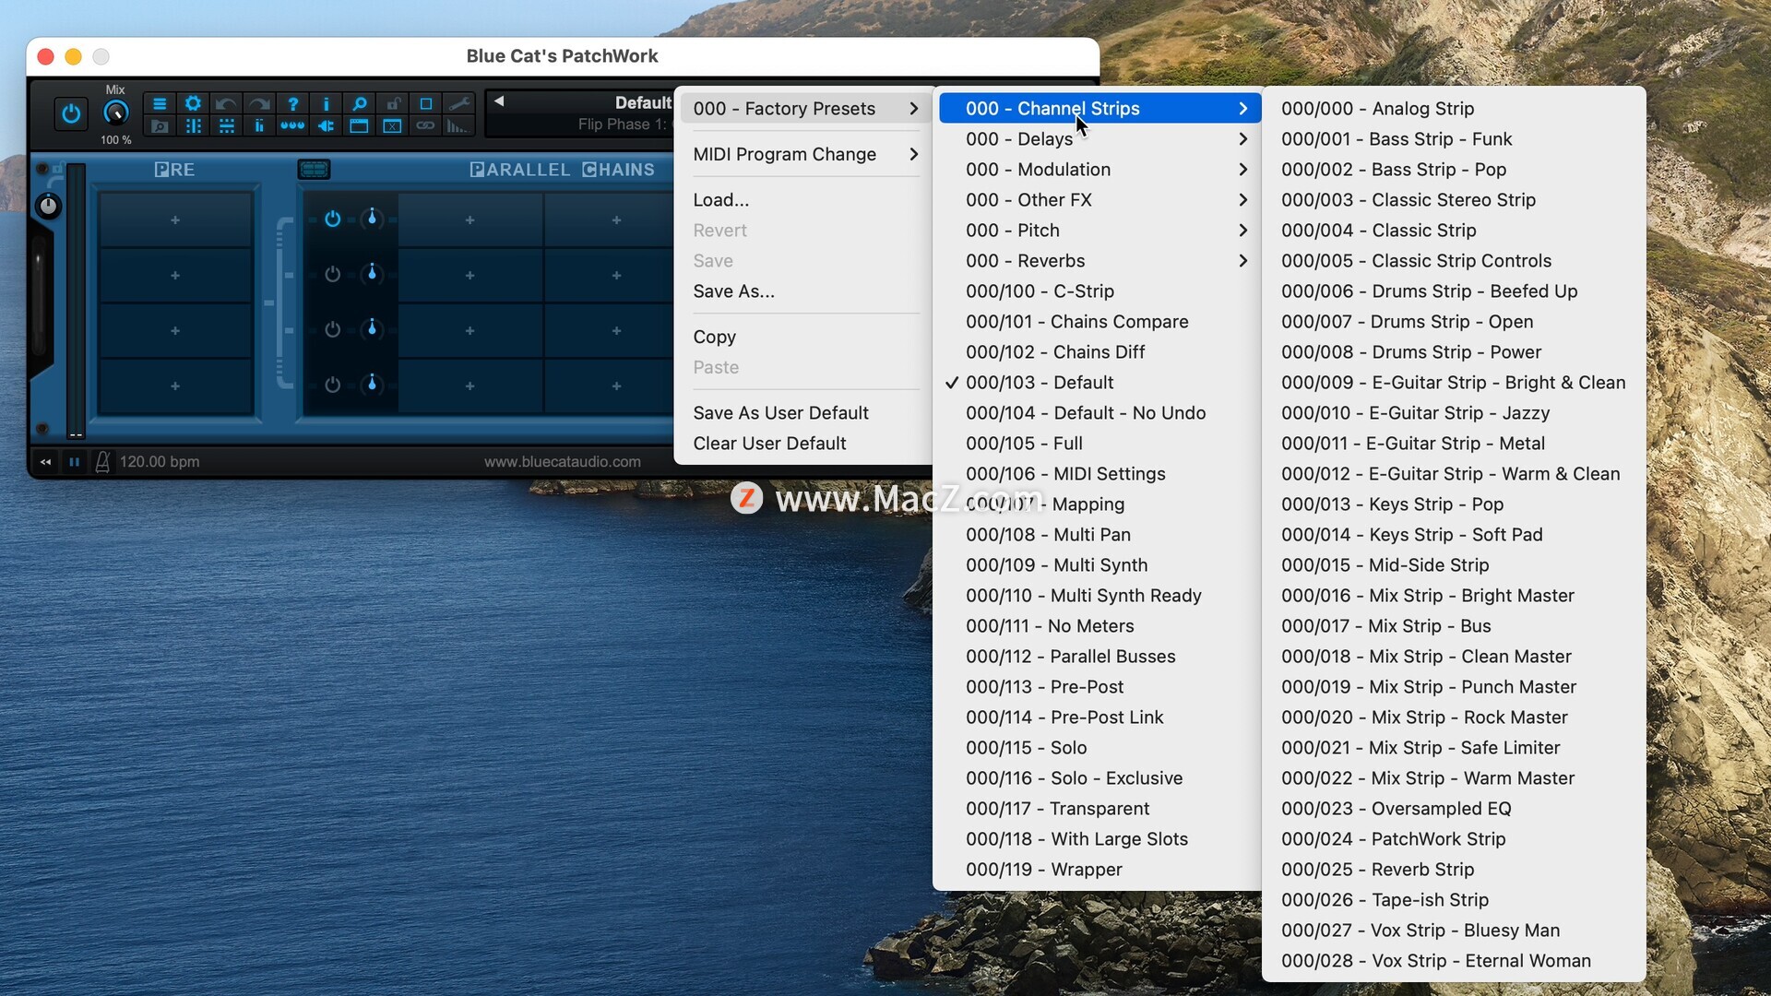The height and width of the screenshot is (996, 1771).
Task: Add plug-in in last PRE slot
Action: (175, 385)
